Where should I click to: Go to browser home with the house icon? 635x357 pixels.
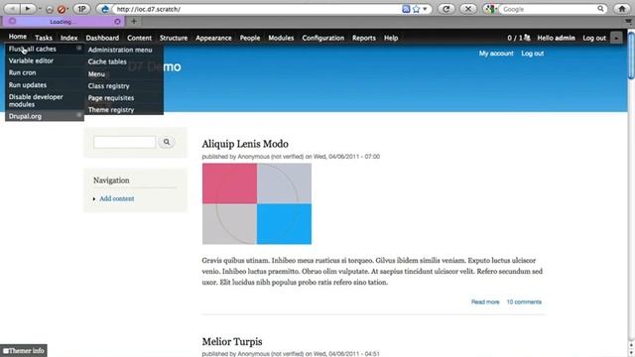tap(622, 9)
